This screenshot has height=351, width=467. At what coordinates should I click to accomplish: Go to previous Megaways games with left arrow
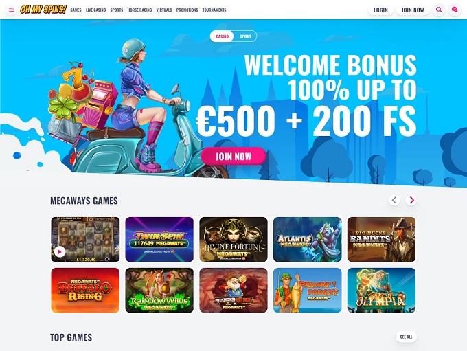point(394,200)
